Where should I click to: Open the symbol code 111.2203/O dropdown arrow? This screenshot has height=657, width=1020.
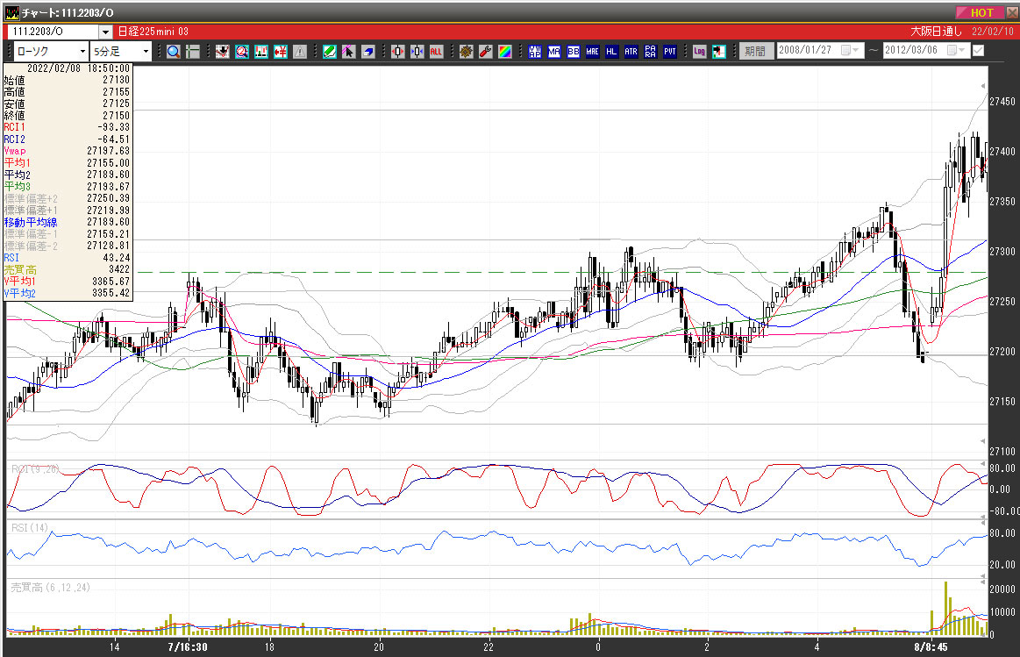(x=105, y=32)
